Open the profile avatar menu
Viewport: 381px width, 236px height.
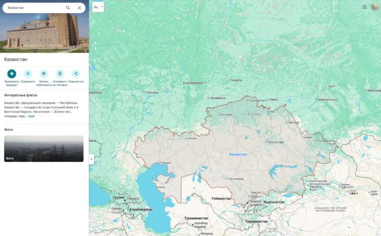pos(375,7)
